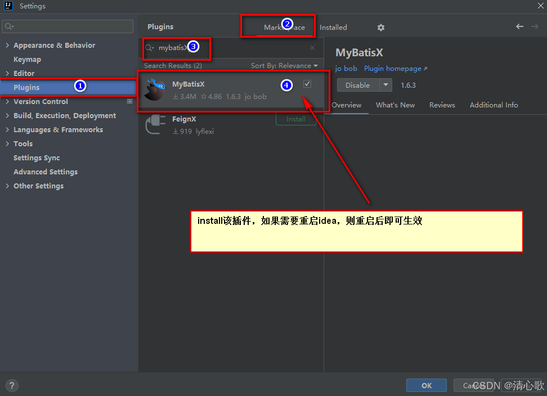This screenshot has height=396, width=547.
Task: Close the Settings window
Action: pos(540,6)
